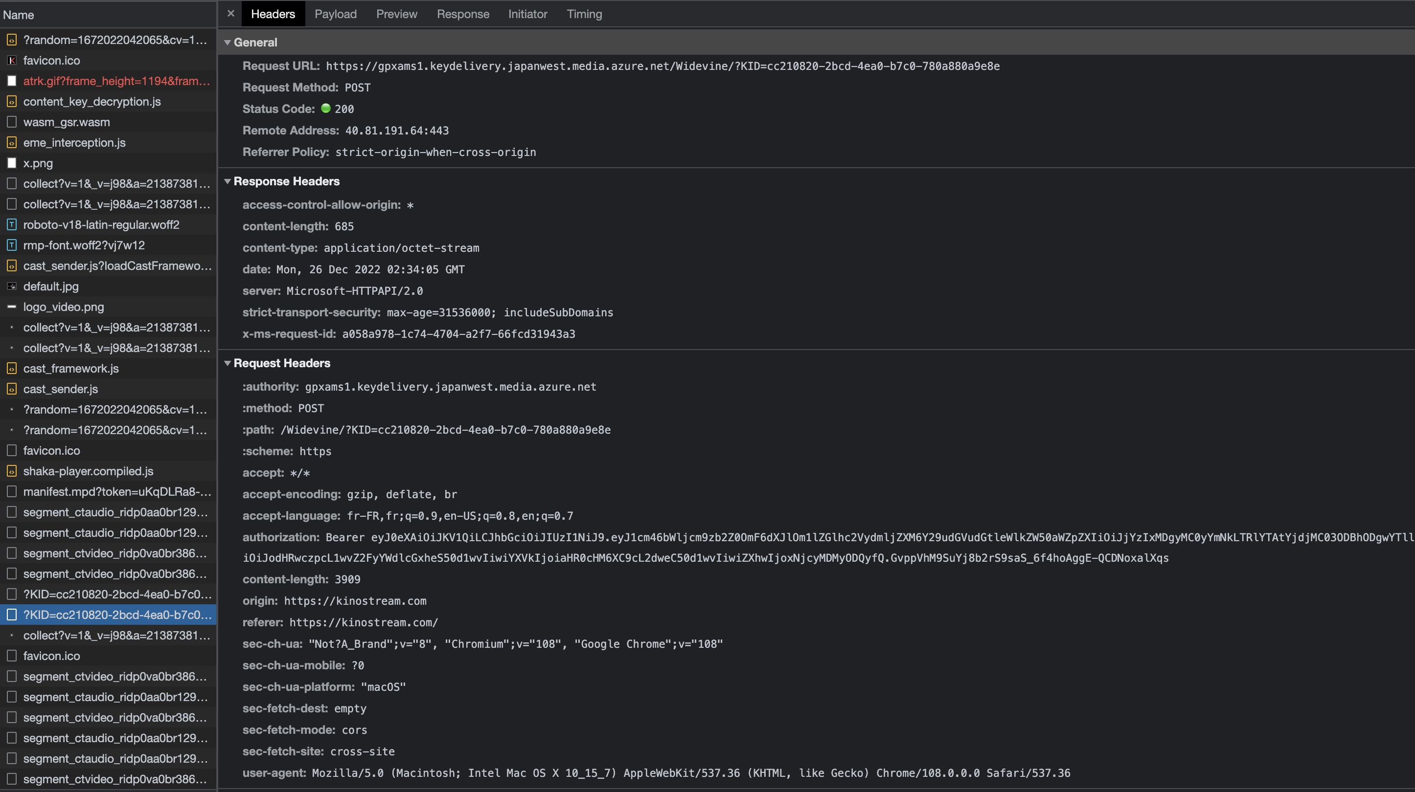Click the rmp-font.woff2 font icon

[12, 245]
